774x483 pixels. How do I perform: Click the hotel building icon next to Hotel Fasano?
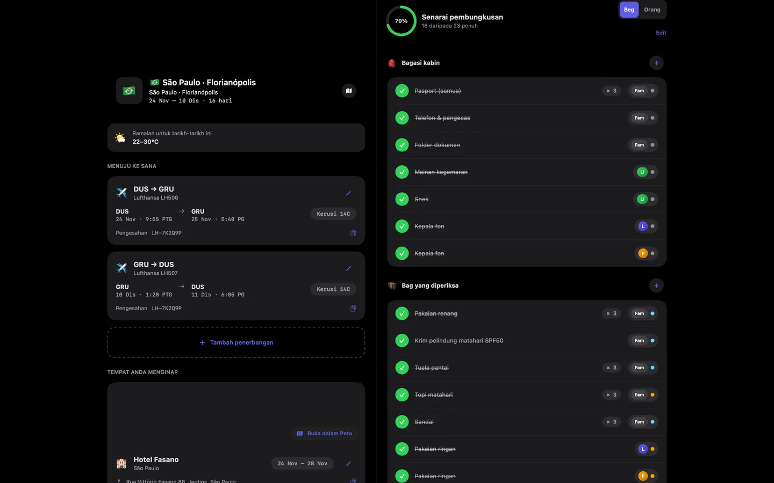click(x=121, y=463)
